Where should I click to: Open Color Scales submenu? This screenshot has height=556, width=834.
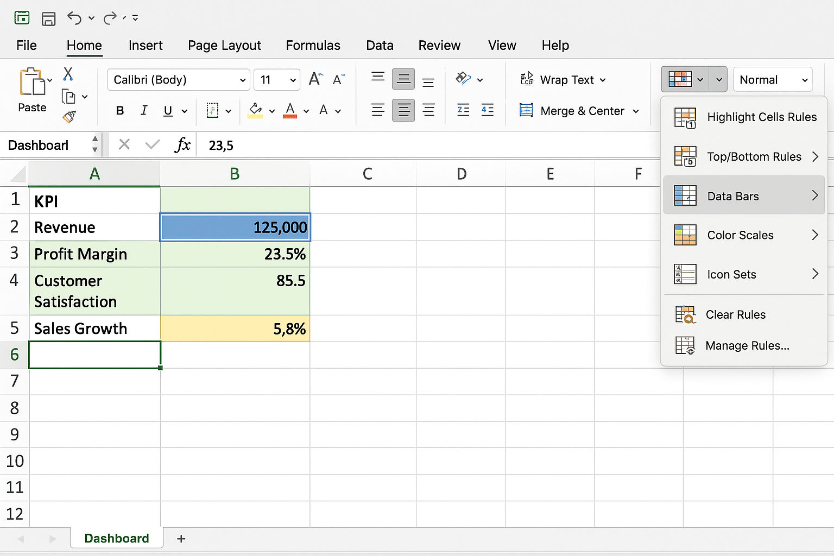744,235
